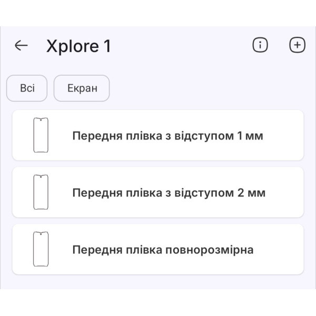Tap the plus add icon
This screenshot has height=316, width=316.
click(x=298, y=45)
